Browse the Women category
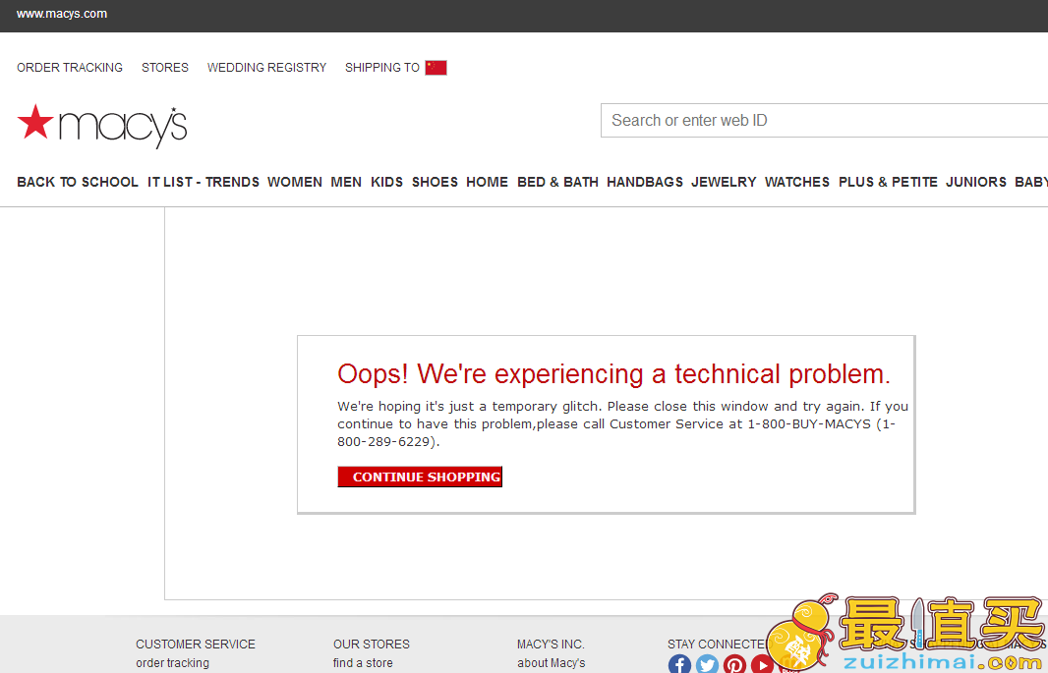 click(x=295, y=182)
